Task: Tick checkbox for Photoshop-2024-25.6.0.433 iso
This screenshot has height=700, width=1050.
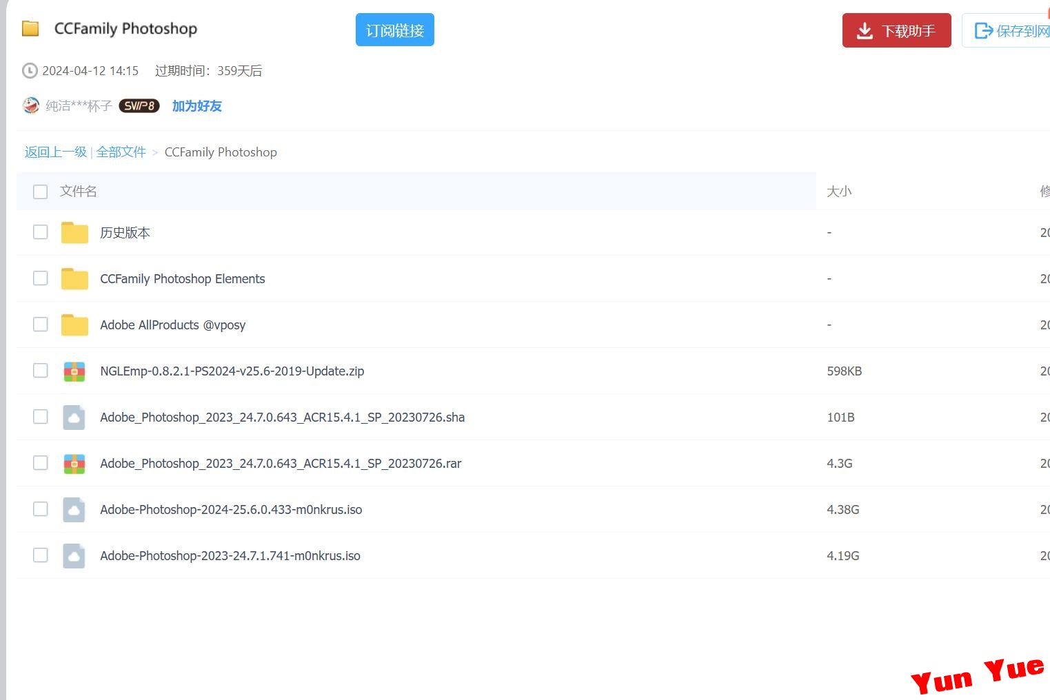Action: (x=41, y=509)
